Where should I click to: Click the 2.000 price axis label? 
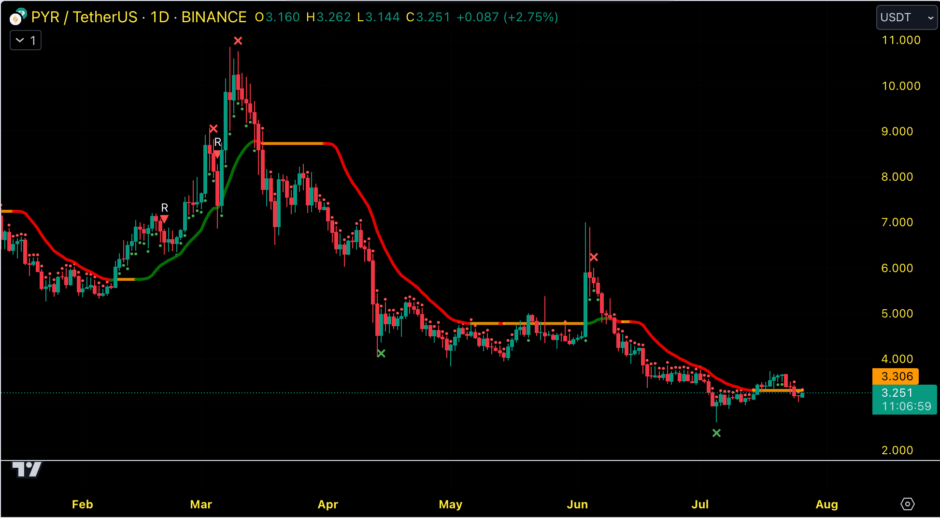pyautogui.click(x=897, y=450)
